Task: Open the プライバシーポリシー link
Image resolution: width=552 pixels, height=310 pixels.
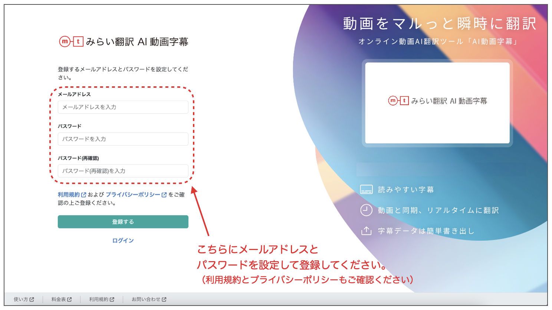Action: 136,194
